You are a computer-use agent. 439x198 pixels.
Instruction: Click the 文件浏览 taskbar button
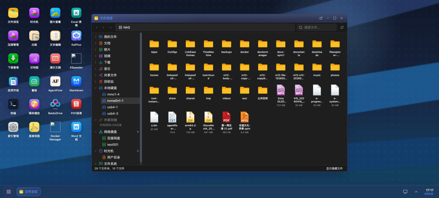click(x=28, y=192)
